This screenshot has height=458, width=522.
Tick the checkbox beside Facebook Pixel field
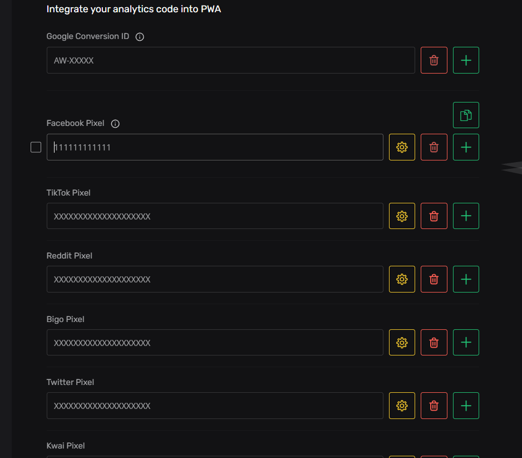point(36,147)
